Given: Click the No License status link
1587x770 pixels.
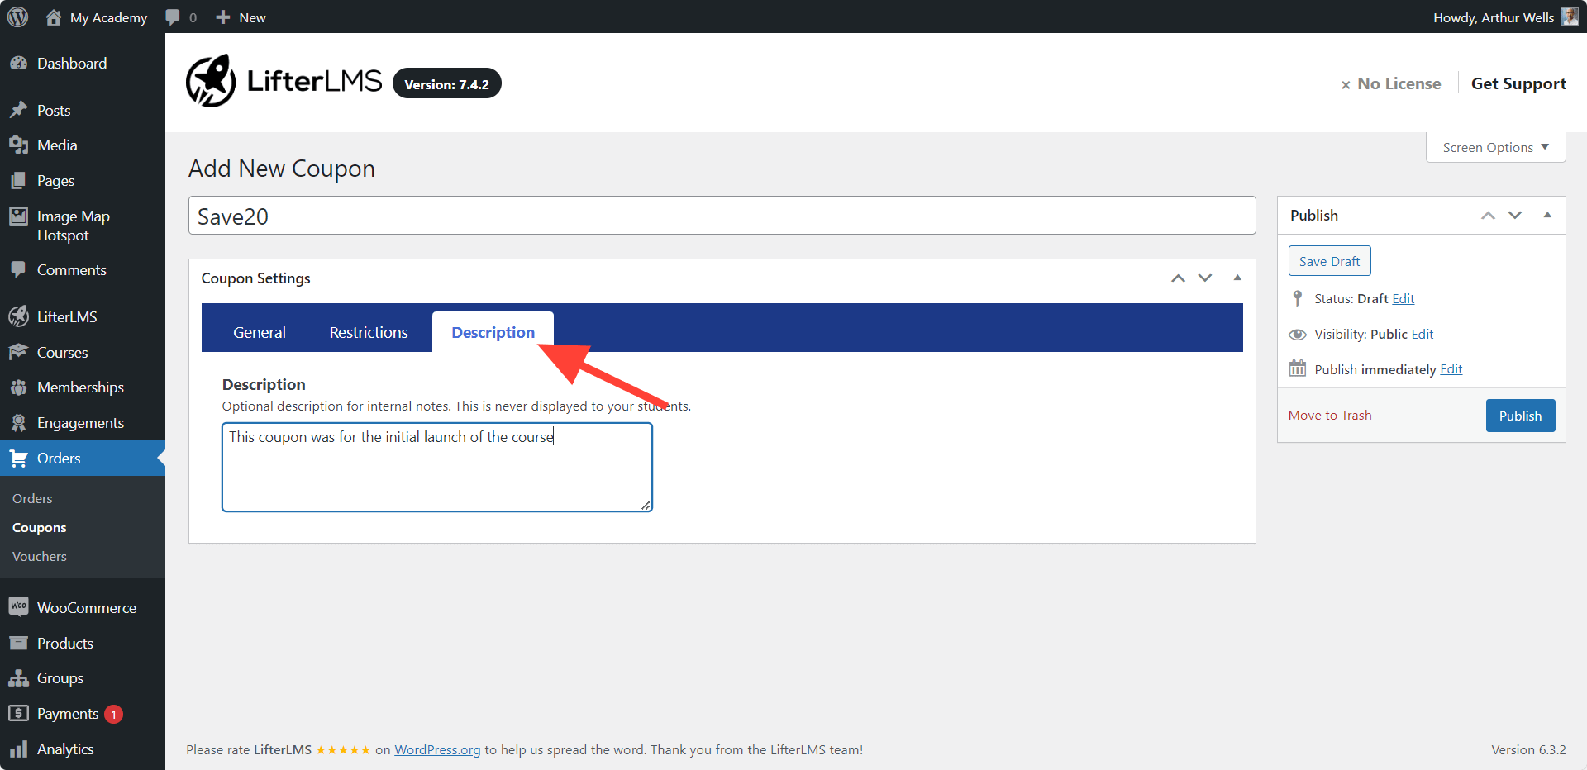Looking at the screenshot, I should coord(1390,83).
